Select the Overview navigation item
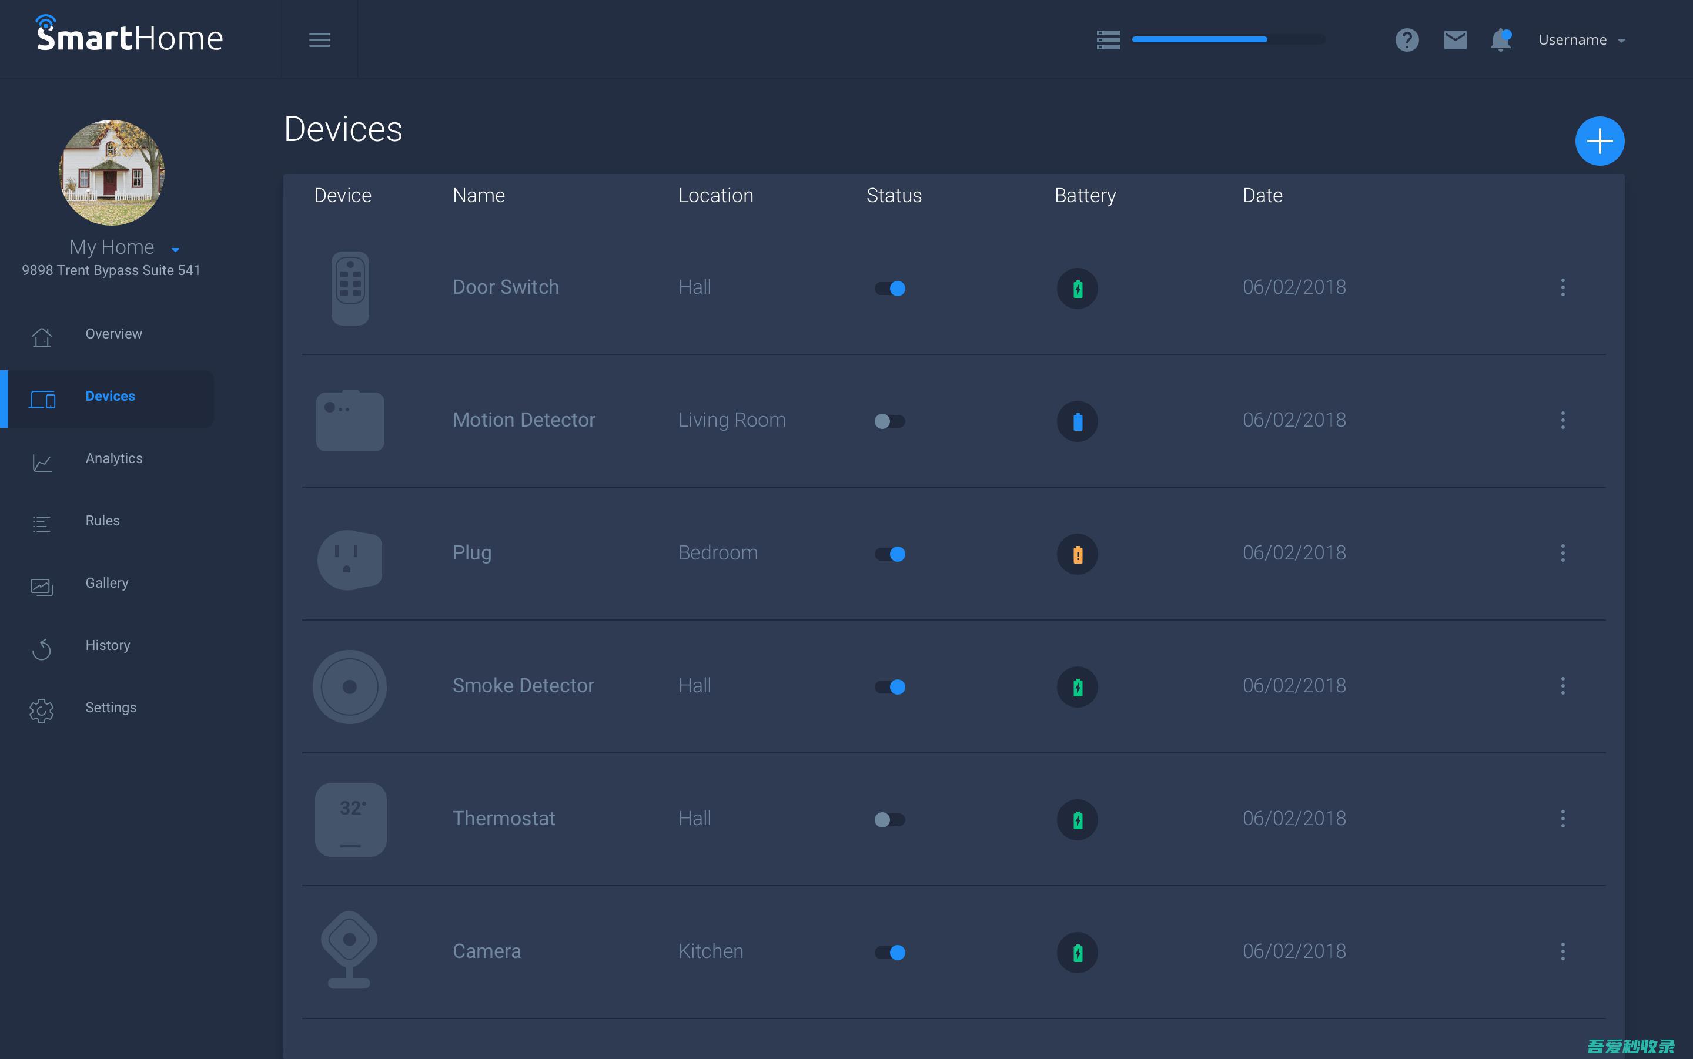Image resolution: width=1693 pixels, height=1059 pixels. point(113,333)
